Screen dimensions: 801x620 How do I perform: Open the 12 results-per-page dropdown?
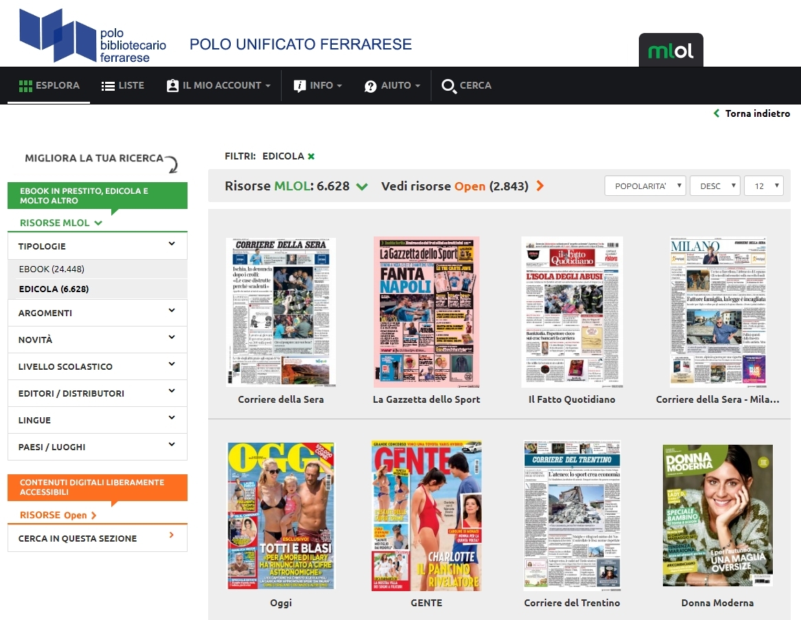pos(764,186)
